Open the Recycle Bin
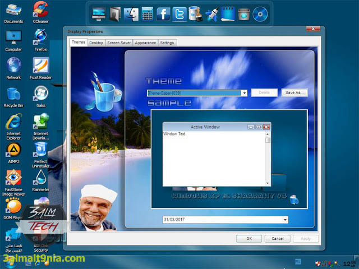Viewport: 359px width, 269px height. coord(13,96)
